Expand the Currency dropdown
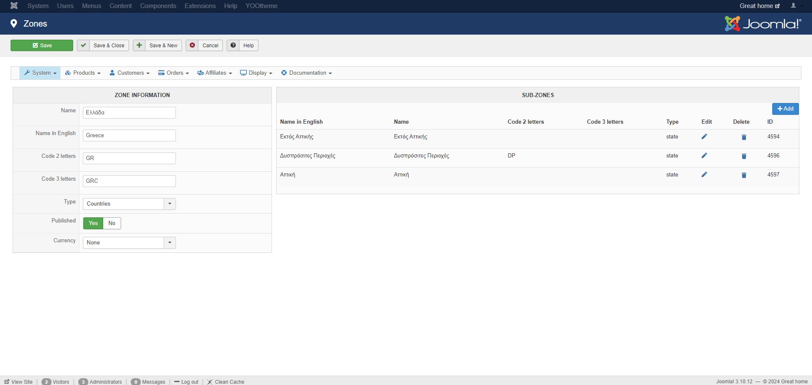This screenshot has height=385, width=812. click(x=129, y=243)
